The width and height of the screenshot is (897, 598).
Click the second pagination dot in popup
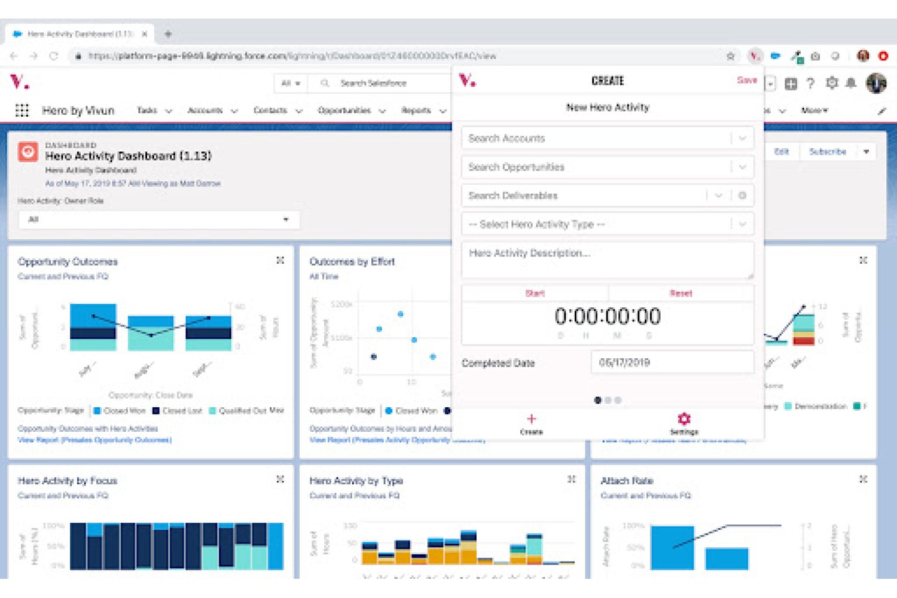[608, 400]
